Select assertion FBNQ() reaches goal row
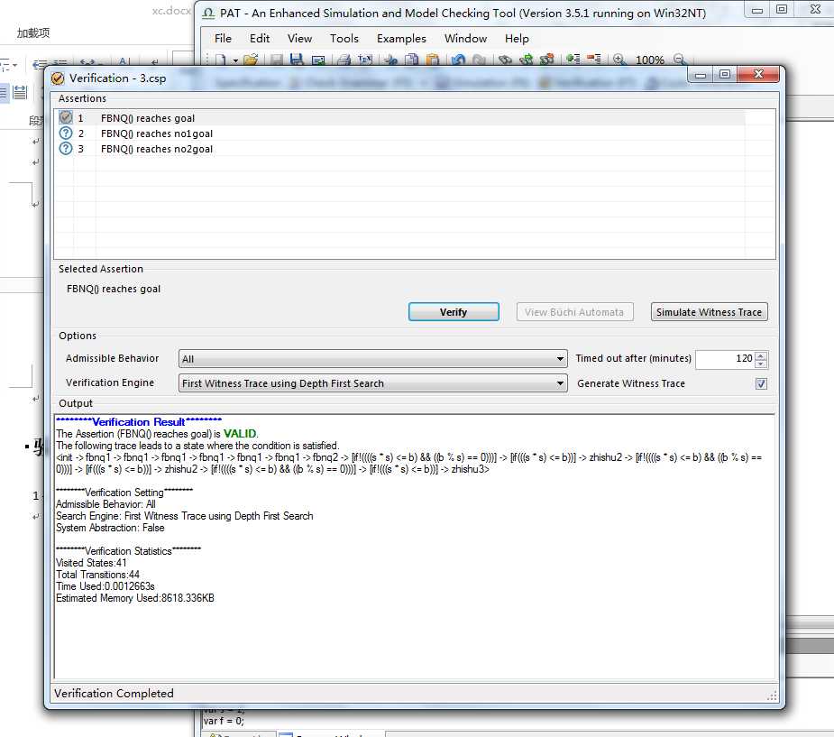The height and width of the screenshot is (737, 834). coord(399,117)
